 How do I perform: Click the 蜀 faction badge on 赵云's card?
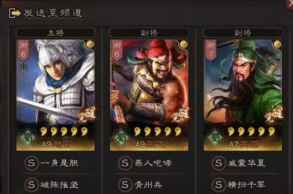(28, 137)
